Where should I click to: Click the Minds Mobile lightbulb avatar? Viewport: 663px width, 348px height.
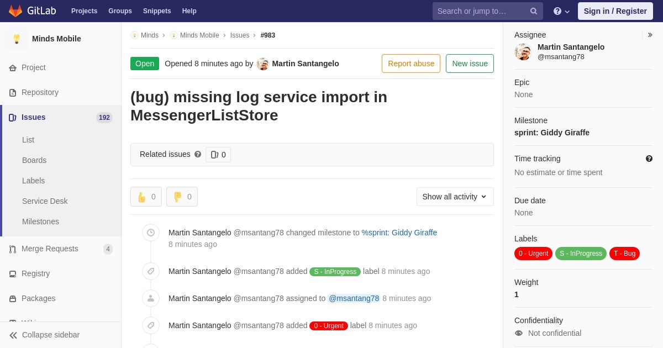(17, 39)
